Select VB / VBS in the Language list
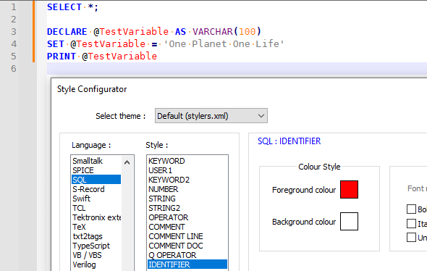The width and height of the screenshot is (427, 271). pyautogui.click(x=96, y=255)
